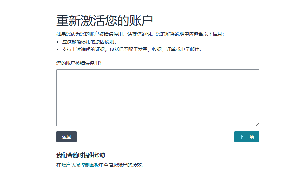This screenshot has width=307, height=177.
Task: Click the intro paragraph starting with 如果您认为
Action: [140, 34]
